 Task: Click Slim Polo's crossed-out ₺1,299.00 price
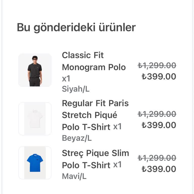click(x=157, y=158)
